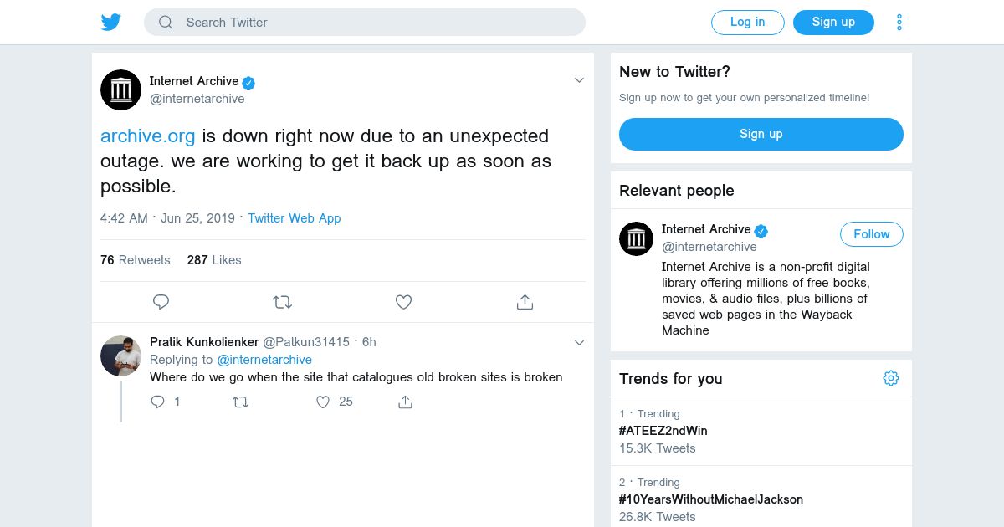
Task: Share Pratik Kunkolienker's reply
Action: coord(406,402)
